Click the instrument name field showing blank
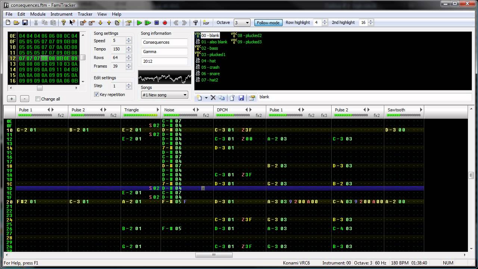 click(x=364, y=97)
